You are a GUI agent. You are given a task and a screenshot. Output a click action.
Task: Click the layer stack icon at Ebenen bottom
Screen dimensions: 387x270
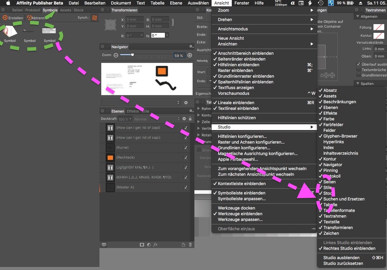pos(104,245)
